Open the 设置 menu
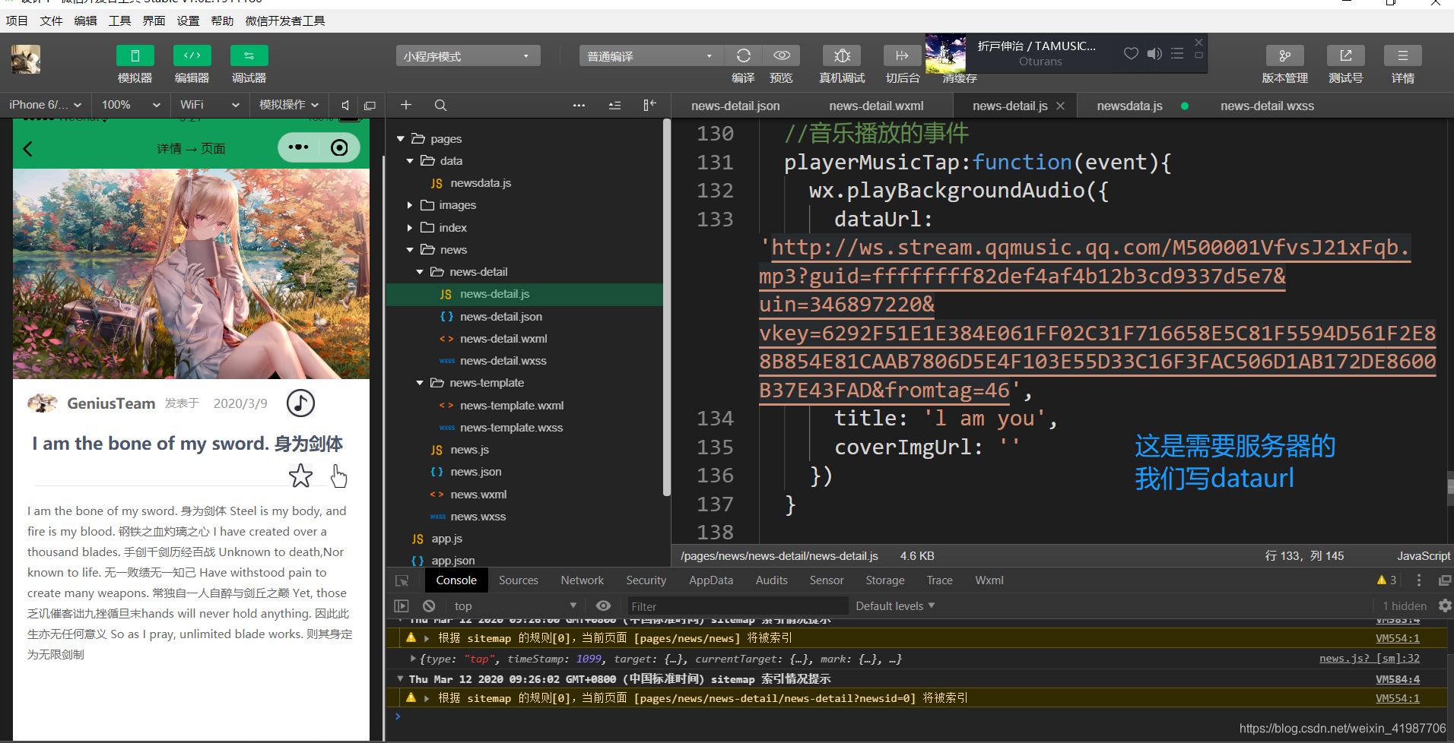Image resolution: width=1454 pixels, height=743 pixels. coord(188,21)
